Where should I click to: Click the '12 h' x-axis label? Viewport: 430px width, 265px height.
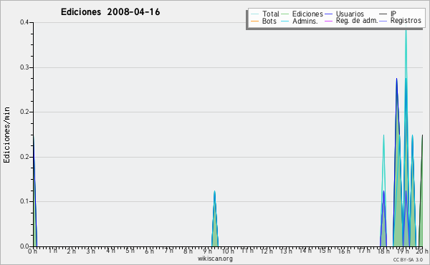tap(267, 251)
